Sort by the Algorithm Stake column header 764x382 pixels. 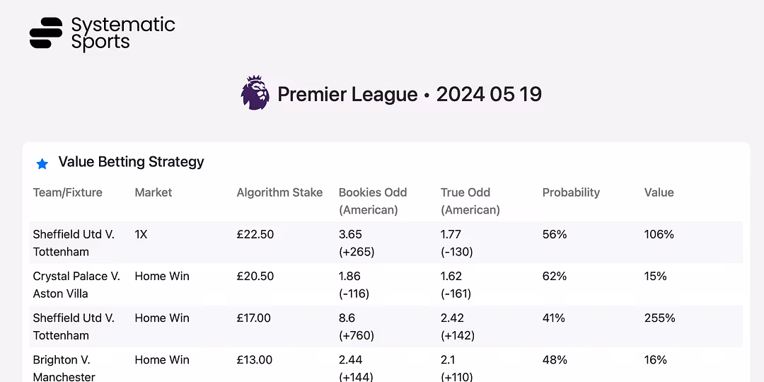click(279, 192)
